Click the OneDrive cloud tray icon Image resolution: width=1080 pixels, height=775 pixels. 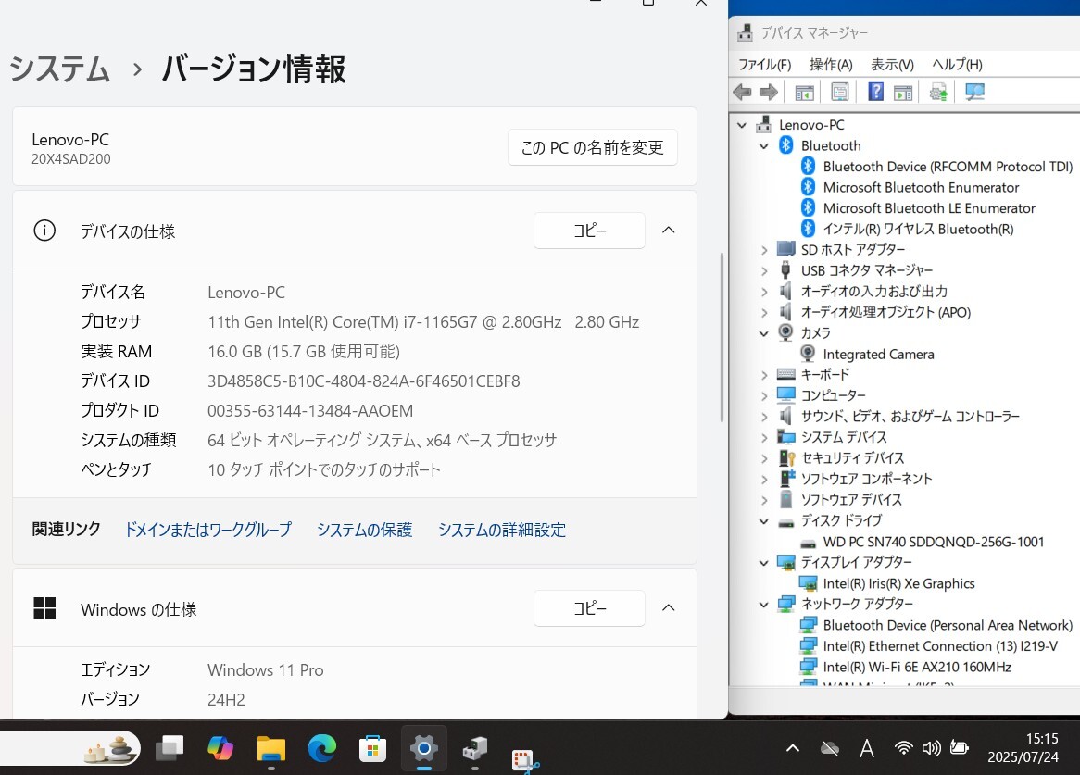830,748
